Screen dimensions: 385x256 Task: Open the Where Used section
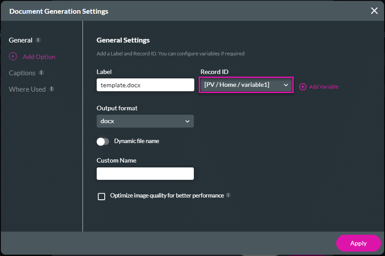click(x=27, y=89)
